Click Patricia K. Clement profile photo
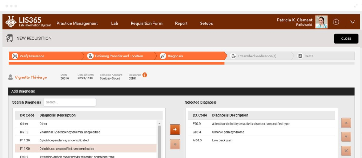Screen dimensions: 362x158 pos(321,22)
